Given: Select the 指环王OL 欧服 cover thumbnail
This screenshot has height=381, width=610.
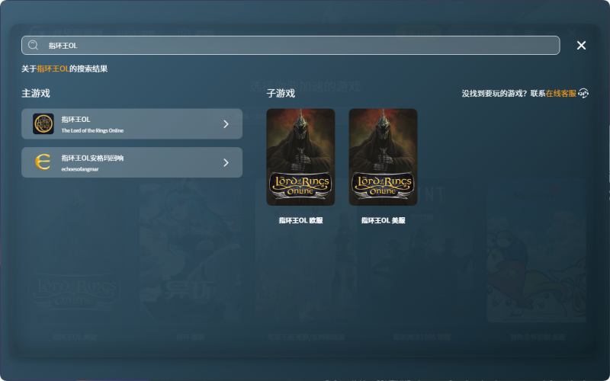Looking at the screenshot, I should tap(300, 157).
